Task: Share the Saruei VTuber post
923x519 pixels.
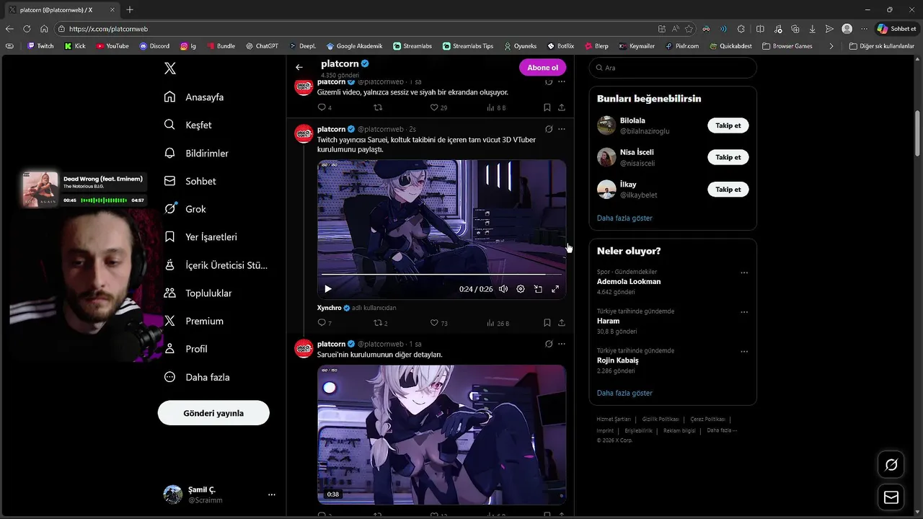Action: pyautogui.click(x=561, y=323)
